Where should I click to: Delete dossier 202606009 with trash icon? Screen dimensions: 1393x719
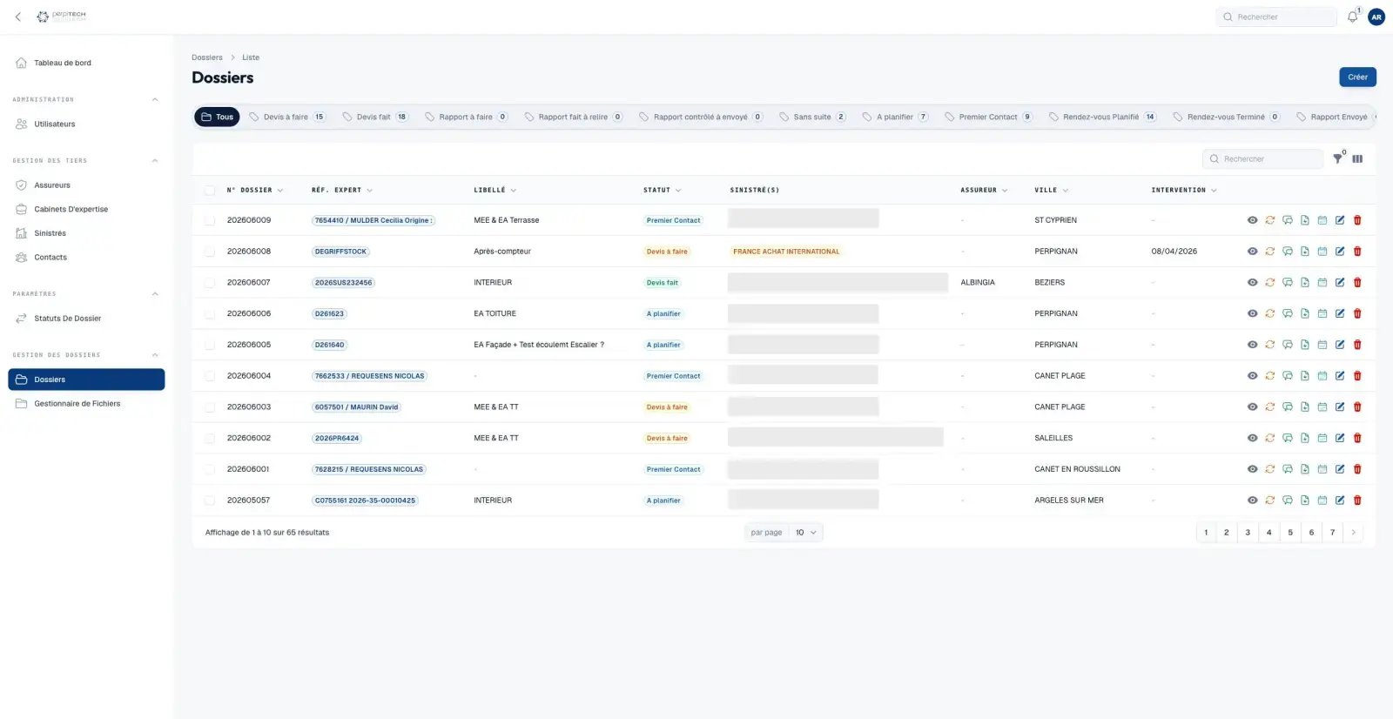click(1357, 220)
